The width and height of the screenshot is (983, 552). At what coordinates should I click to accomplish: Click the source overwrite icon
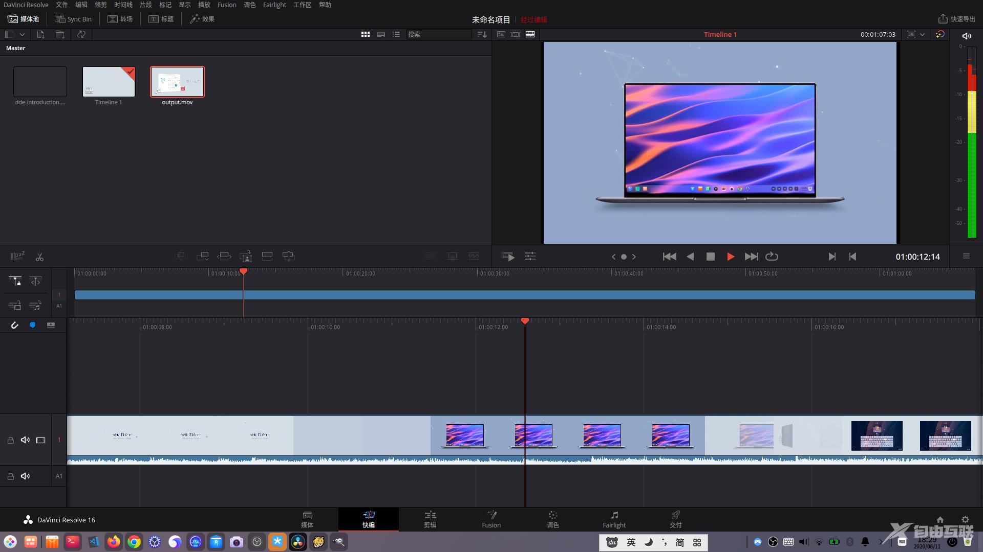[289, 256]
